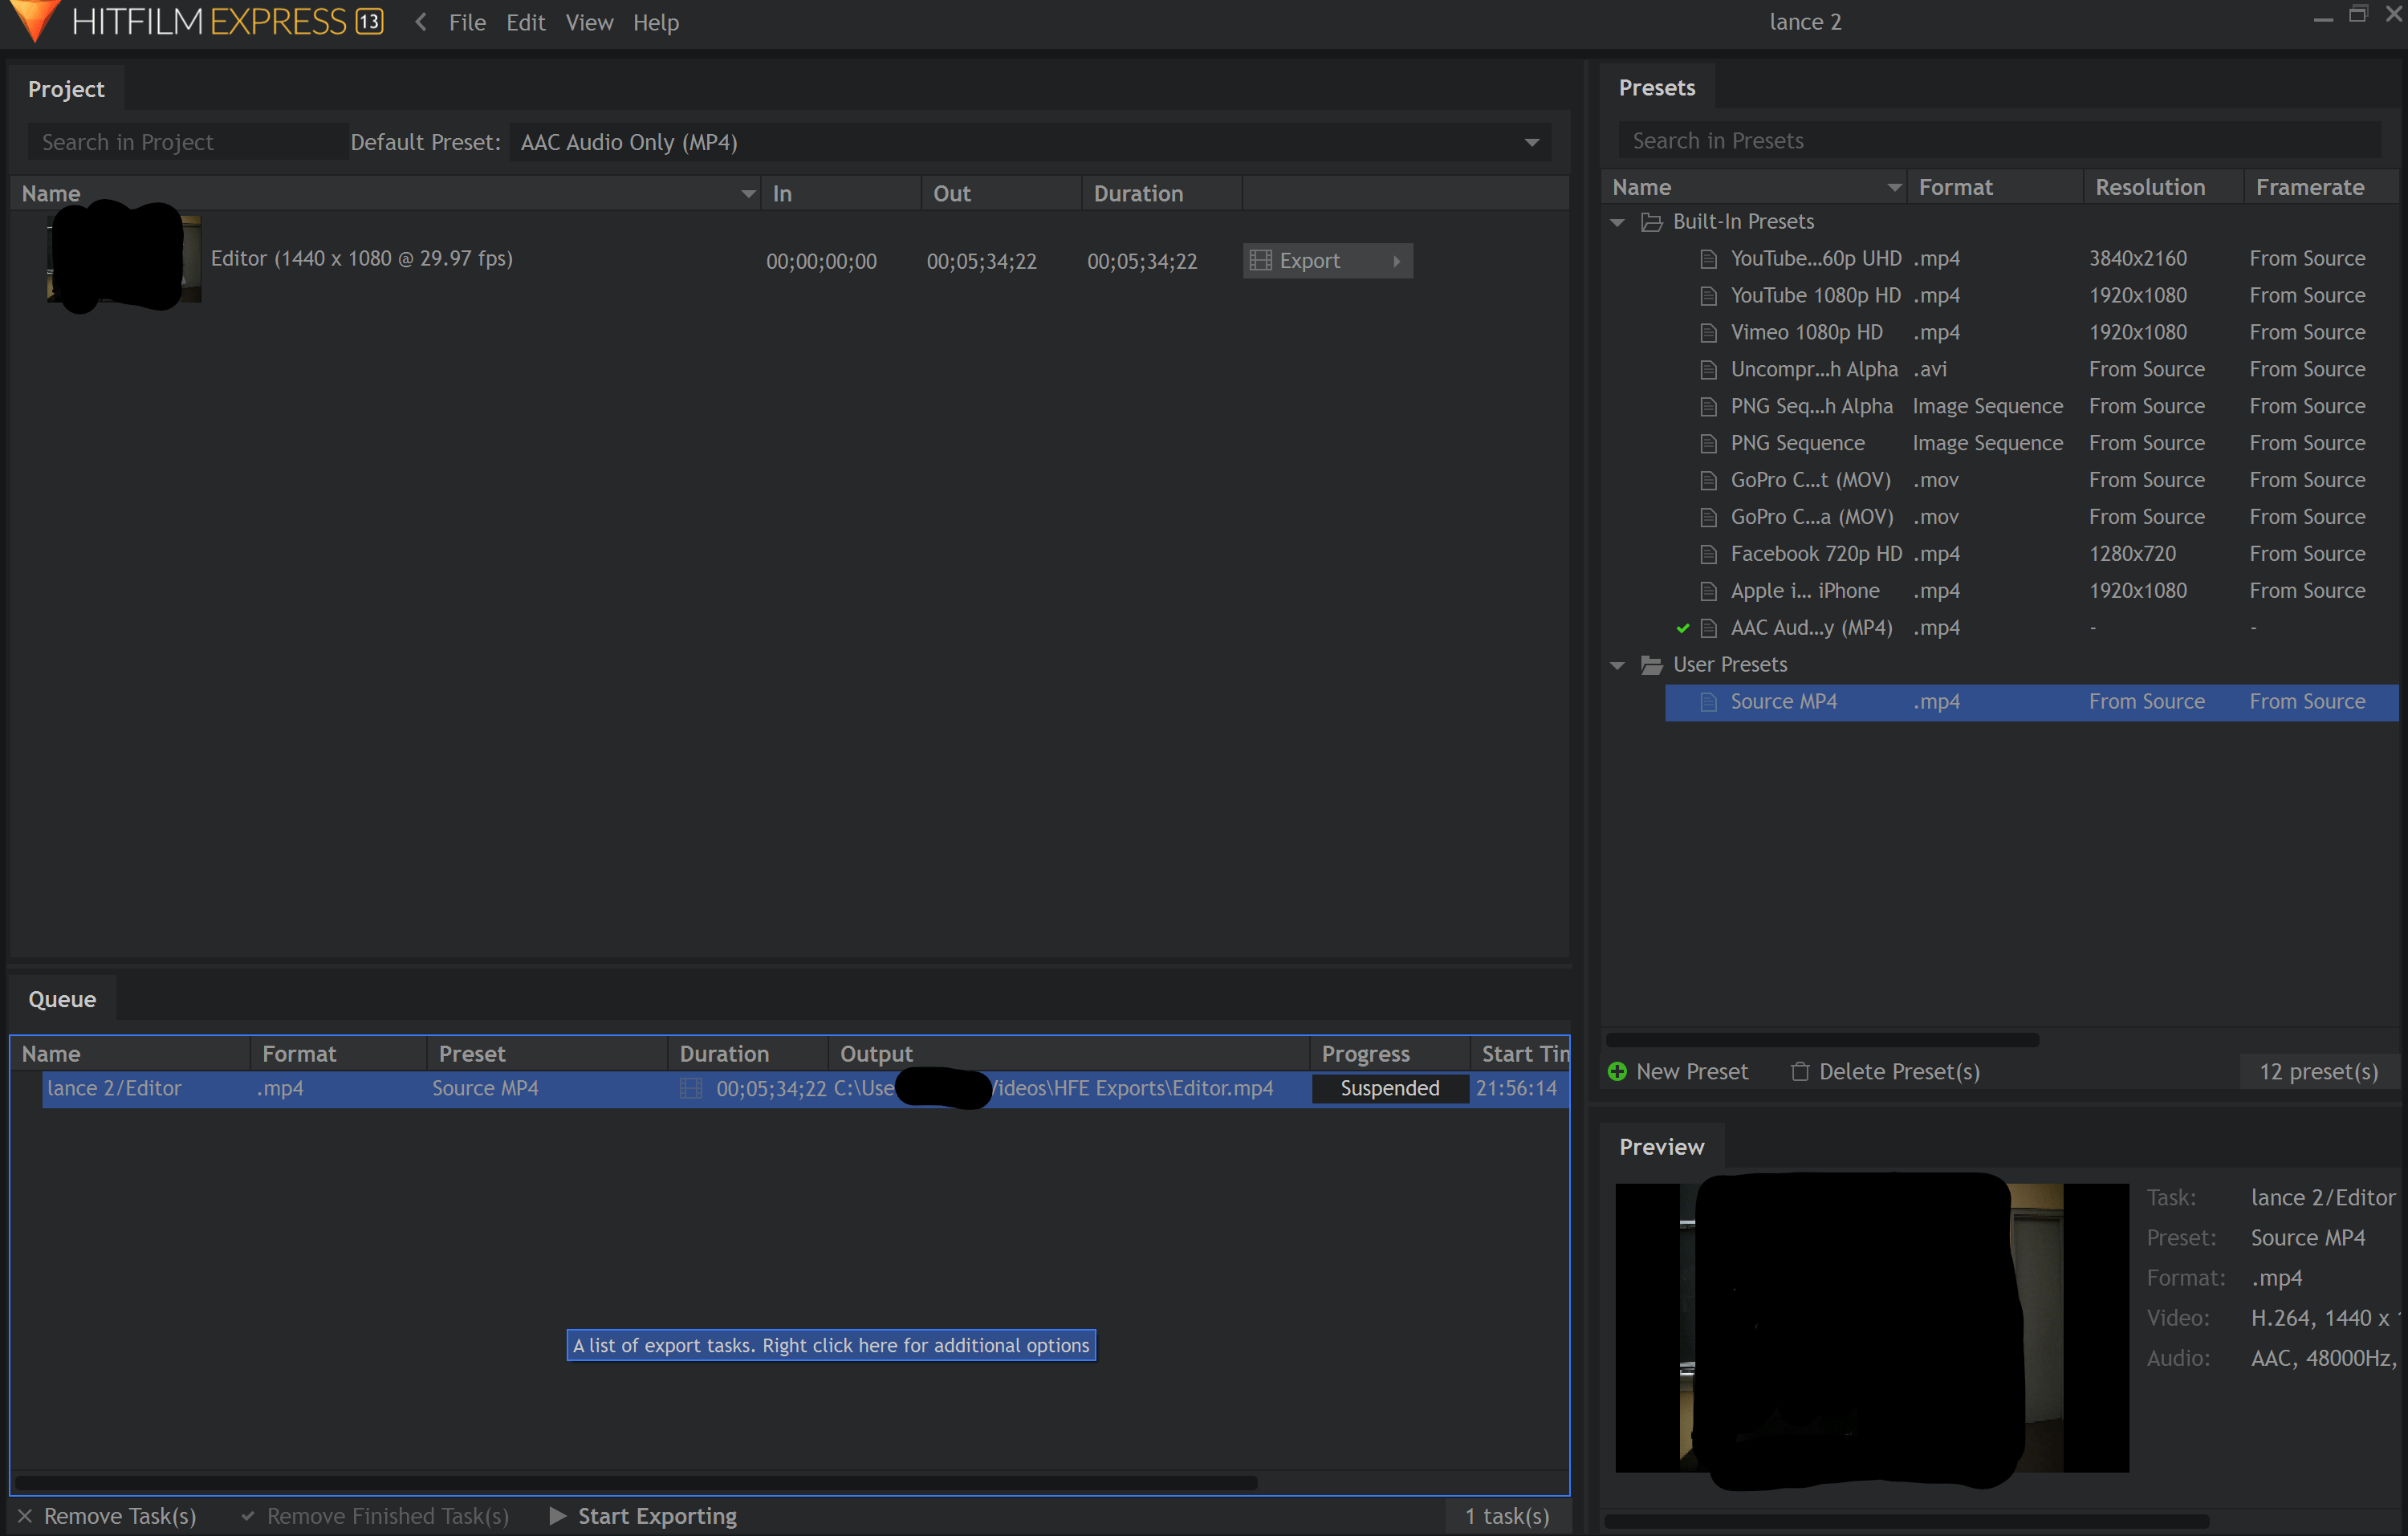Viewport: 2408px width, 1536px height.
Task: Click the Search in Project field
Action: tap(187, 142)
